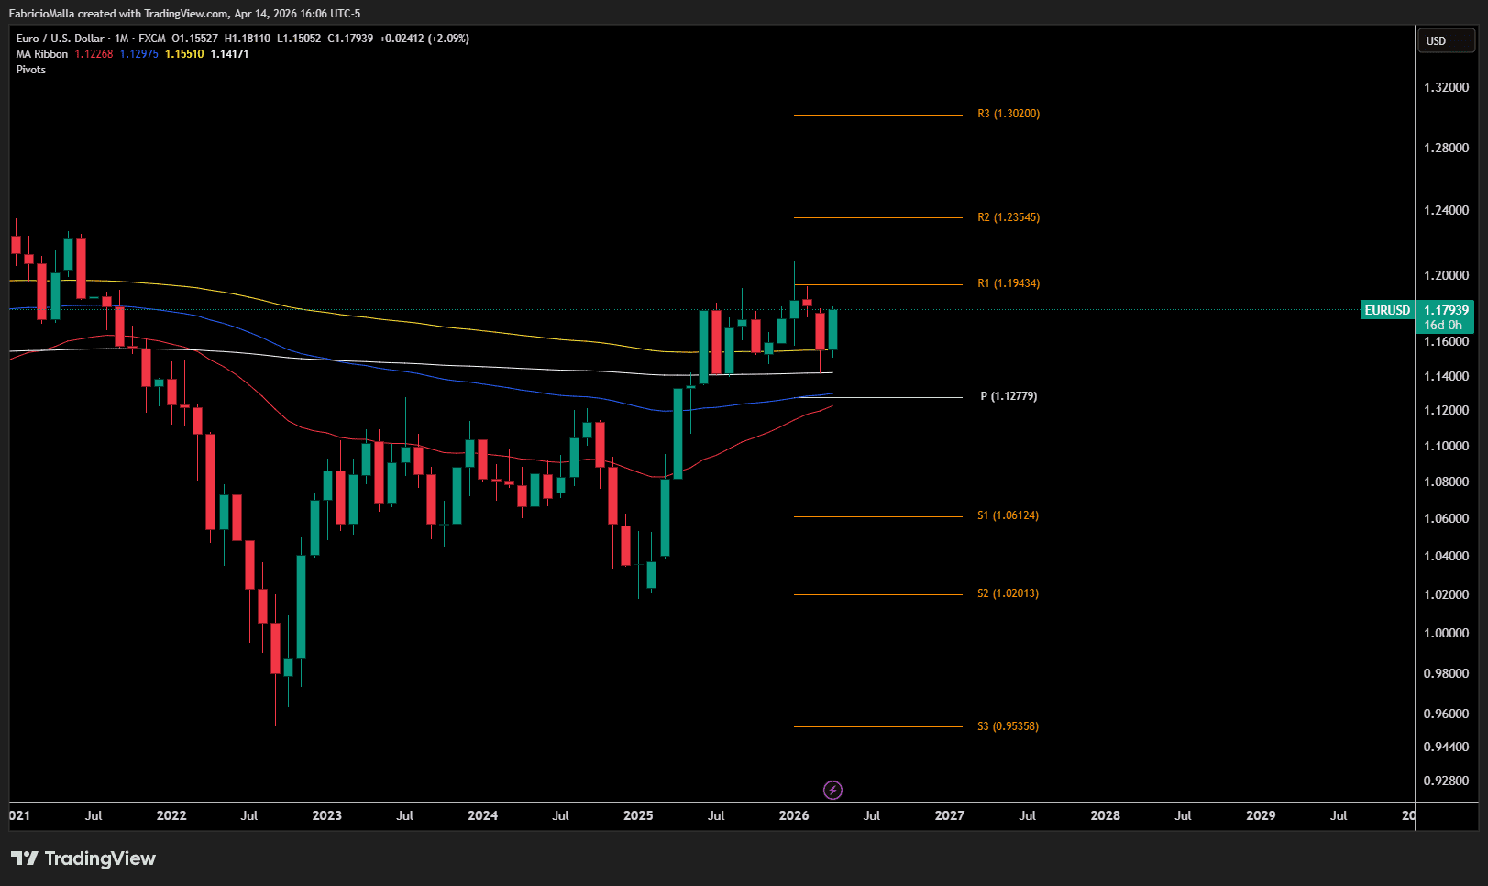Open the USD currency selector
The width and height of the screenshot is (1488, 886).
[1446, 41]
